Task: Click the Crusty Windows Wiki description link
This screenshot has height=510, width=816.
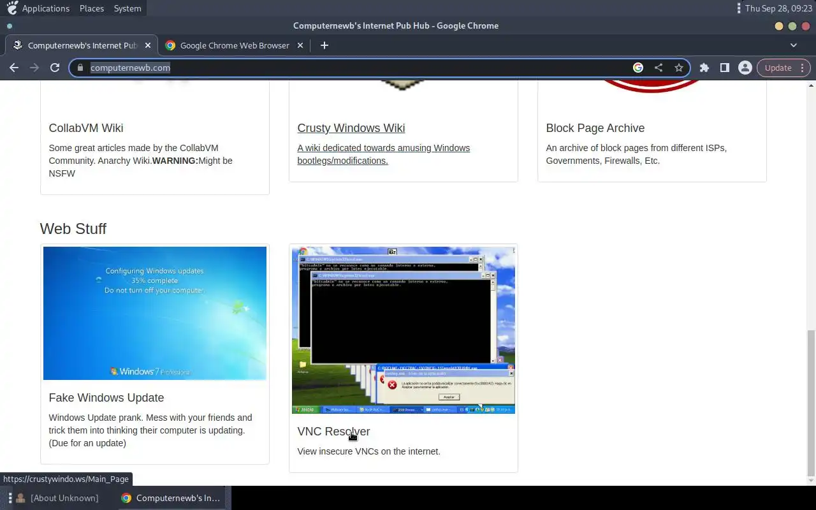Action: tap(383, 154)
